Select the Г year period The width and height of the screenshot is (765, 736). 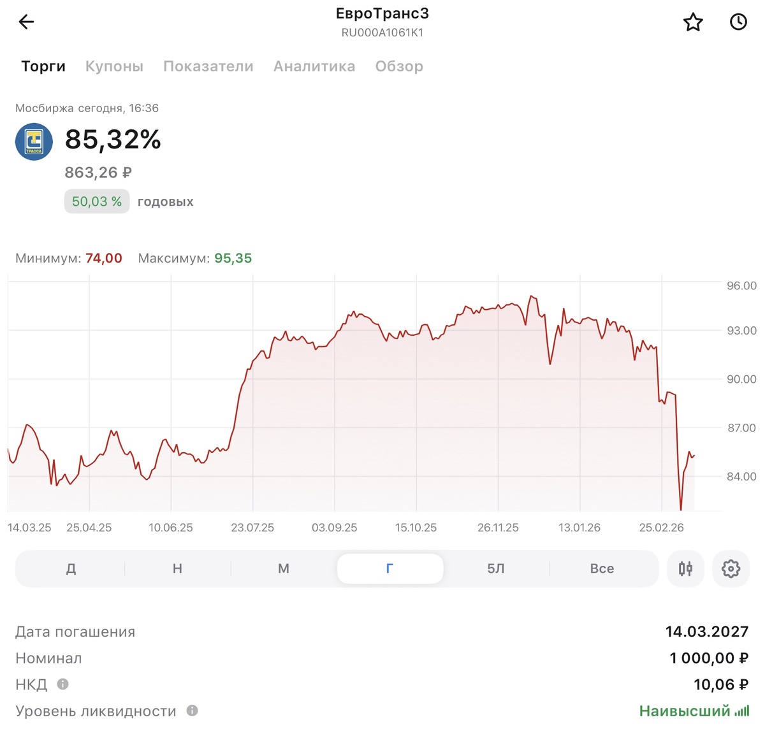(x=390, y=568)
